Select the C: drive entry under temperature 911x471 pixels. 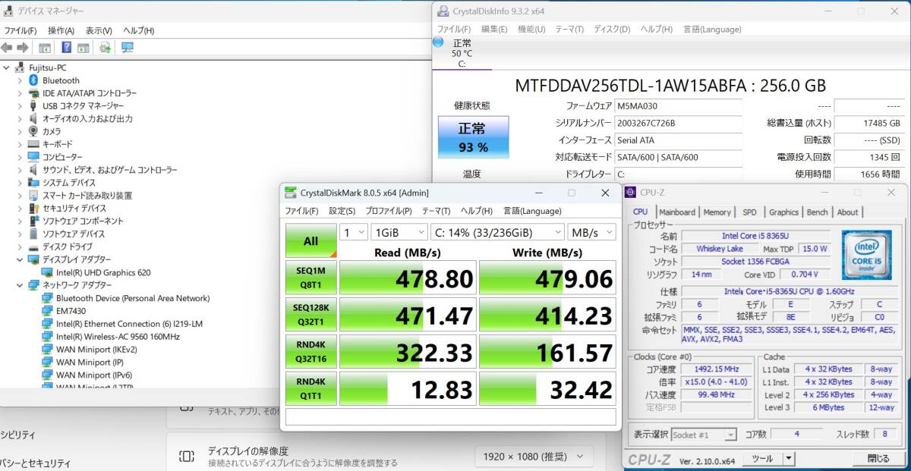click(x=462, y=64)
